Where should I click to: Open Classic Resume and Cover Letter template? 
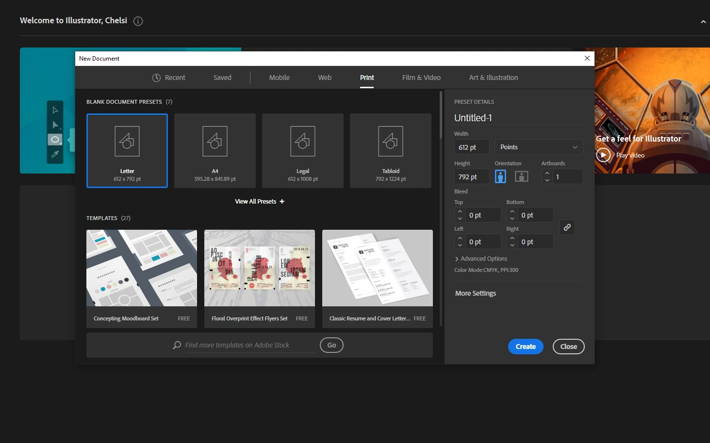[x=378, y=279]
